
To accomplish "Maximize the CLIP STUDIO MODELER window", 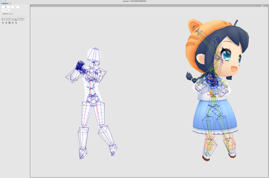I will 5,1.
